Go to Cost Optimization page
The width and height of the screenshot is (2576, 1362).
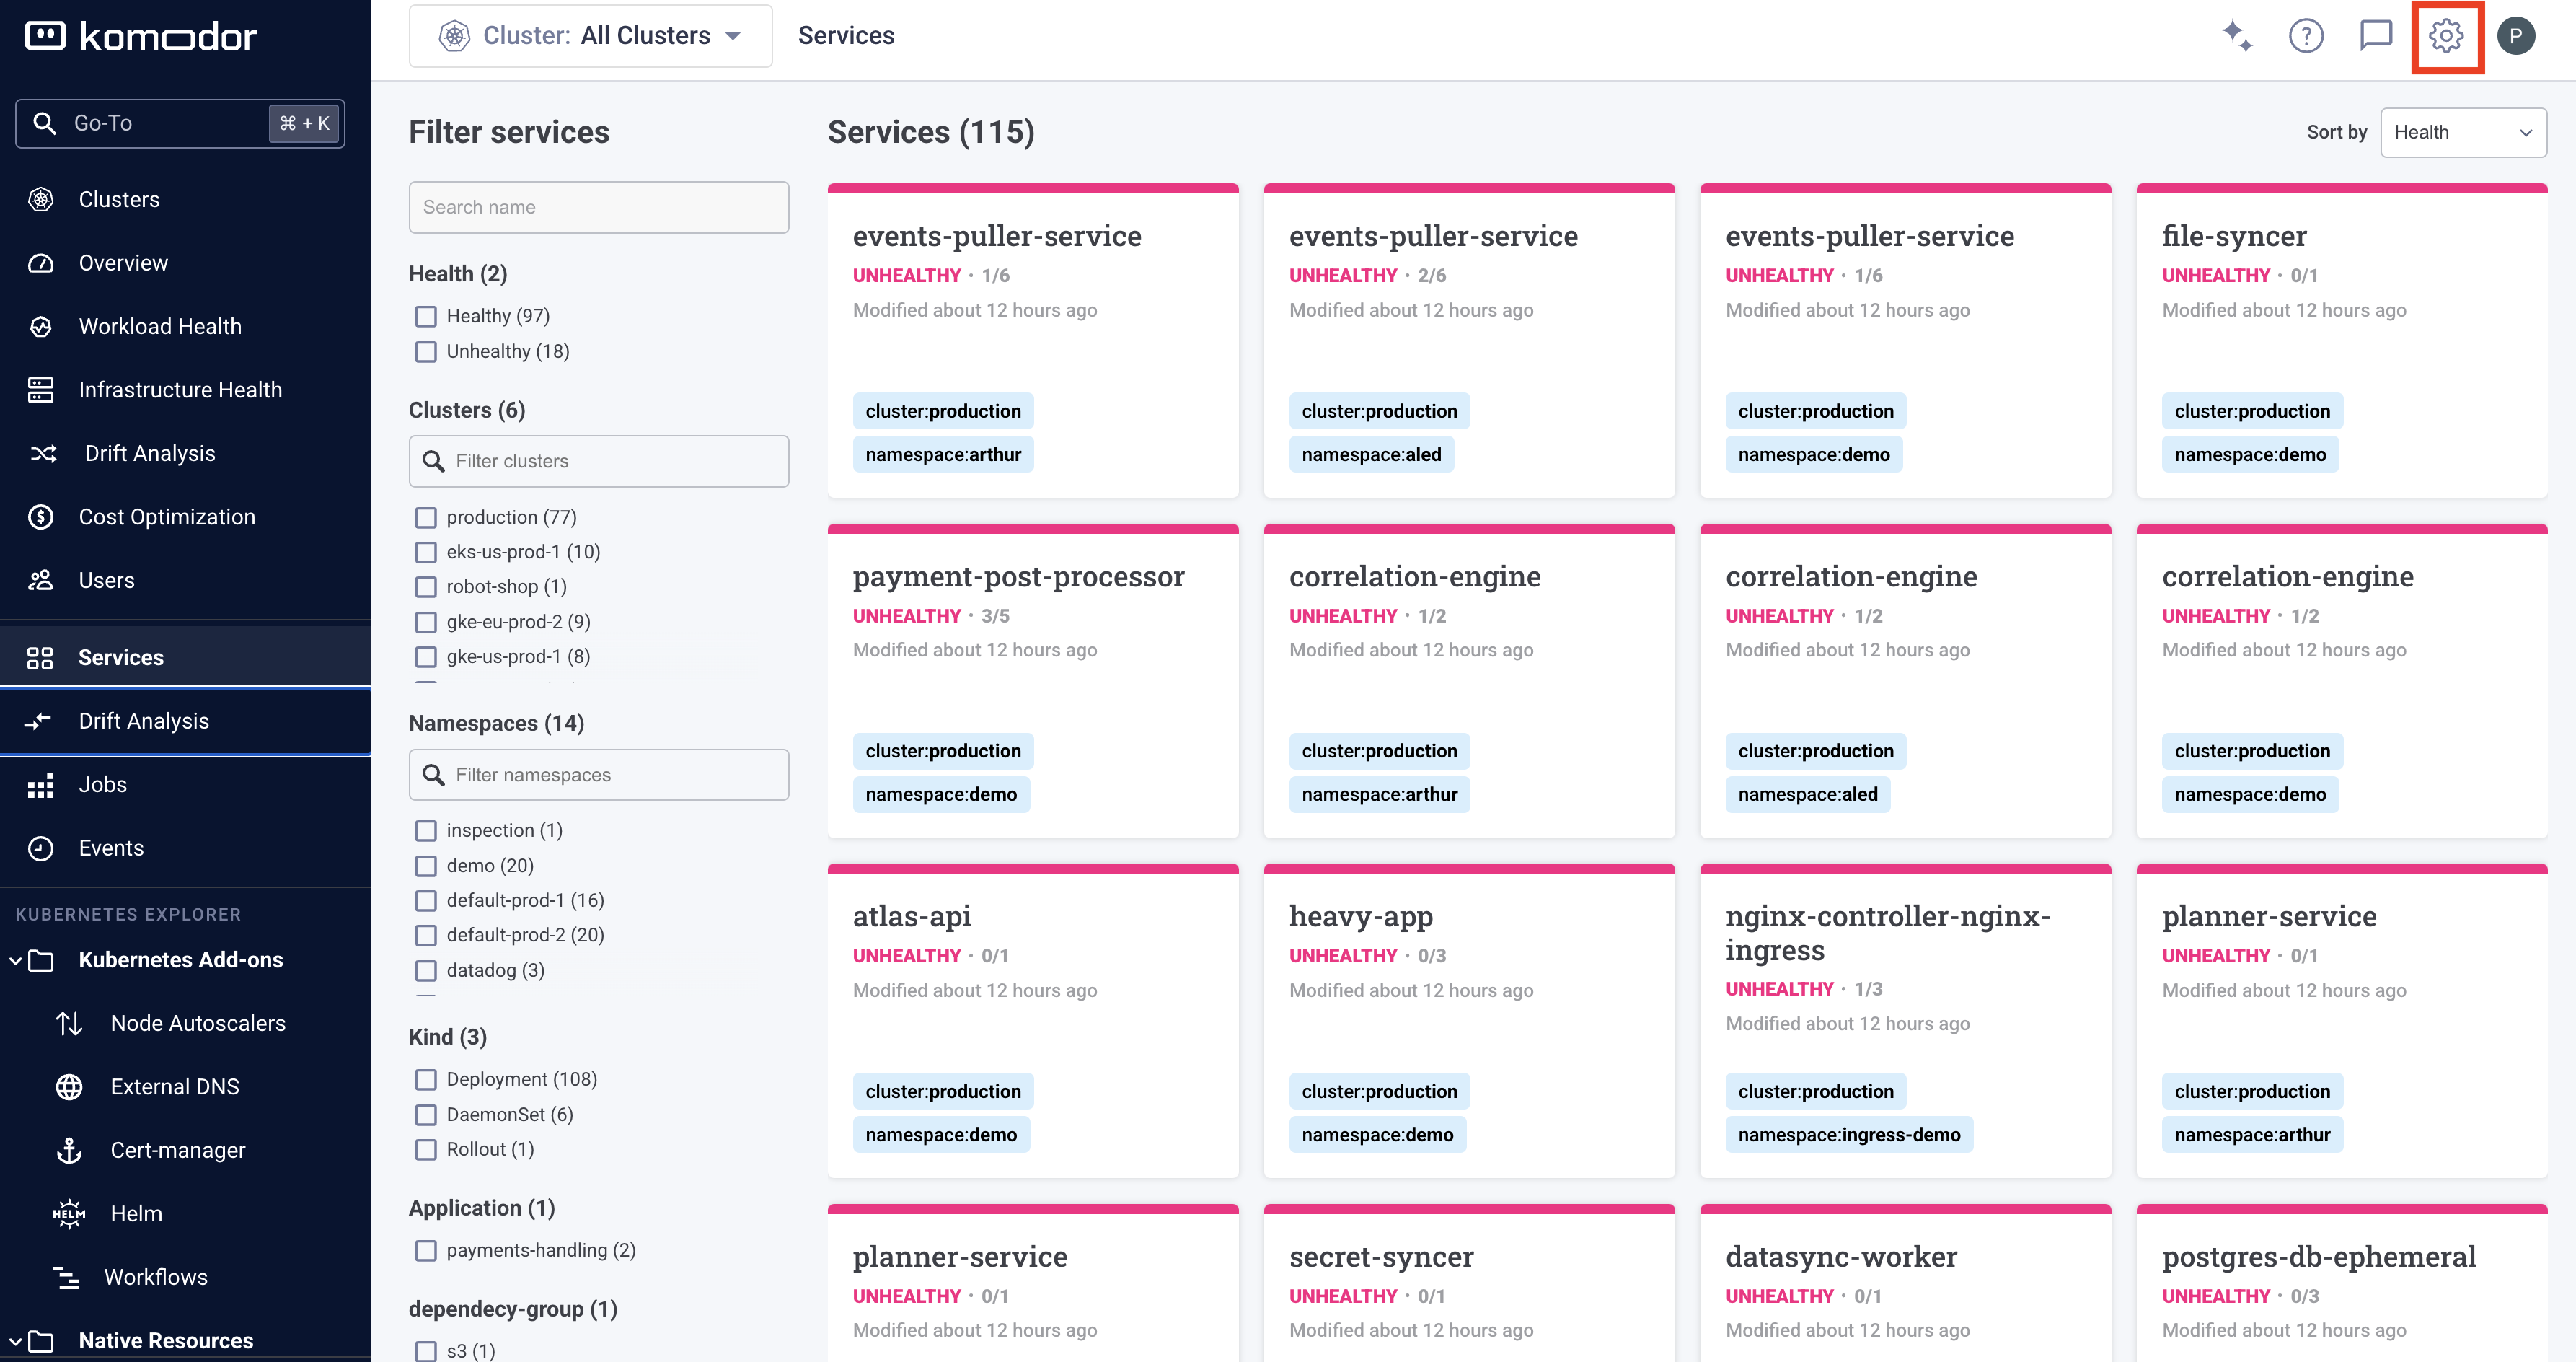(185, 517)
